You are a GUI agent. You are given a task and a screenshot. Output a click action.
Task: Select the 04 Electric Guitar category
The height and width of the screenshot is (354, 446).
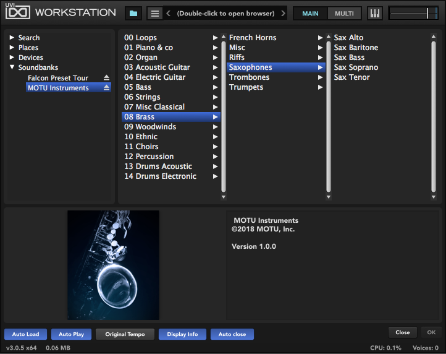pyautogui.click(x=171, y=77)
